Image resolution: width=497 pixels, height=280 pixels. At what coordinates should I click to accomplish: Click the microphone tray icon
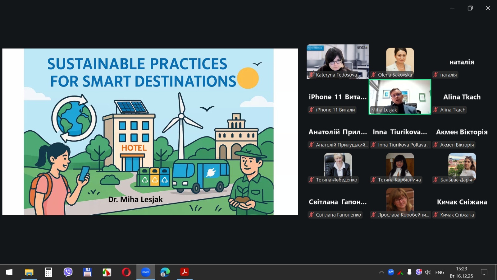click(409, 272)
